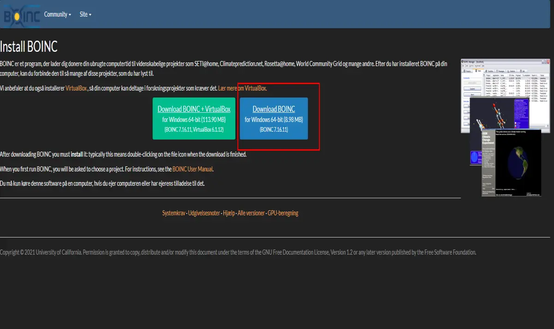Follow the orange VirtualBox link

[x=76, y=88]
